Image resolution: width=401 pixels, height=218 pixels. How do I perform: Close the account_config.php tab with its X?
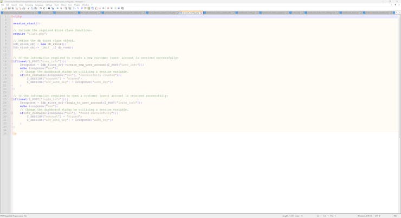201,12
